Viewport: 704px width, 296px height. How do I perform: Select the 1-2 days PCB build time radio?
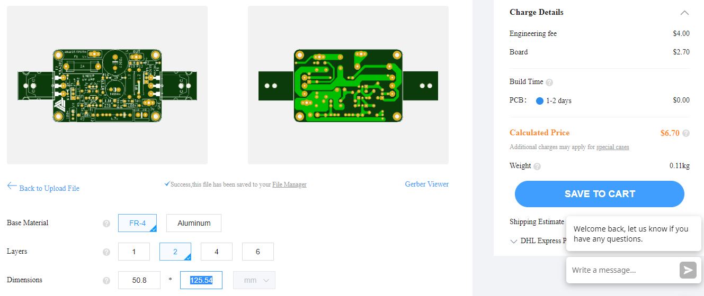click(x=540, y=101)
